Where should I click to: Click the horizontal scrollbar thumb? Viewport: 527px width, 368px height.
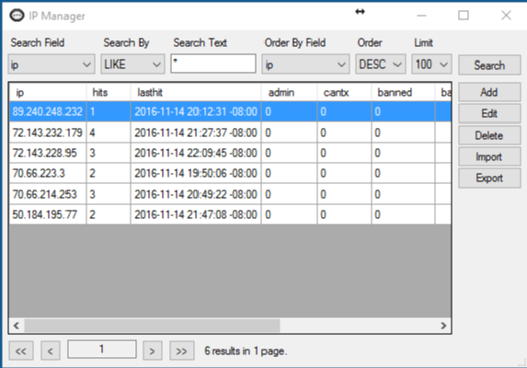tap(152, 326)
